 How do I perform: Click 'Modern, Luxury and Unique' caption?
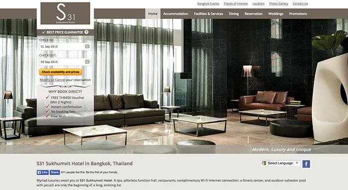[282, 149]
